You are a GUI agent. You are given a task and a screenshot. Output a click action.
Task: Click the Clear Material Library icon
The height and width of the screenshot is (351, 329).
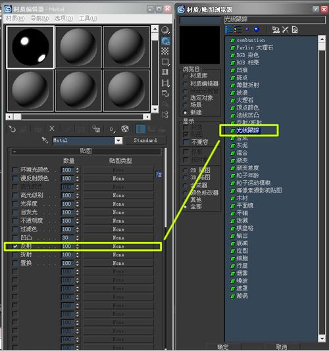pos(295,30)
